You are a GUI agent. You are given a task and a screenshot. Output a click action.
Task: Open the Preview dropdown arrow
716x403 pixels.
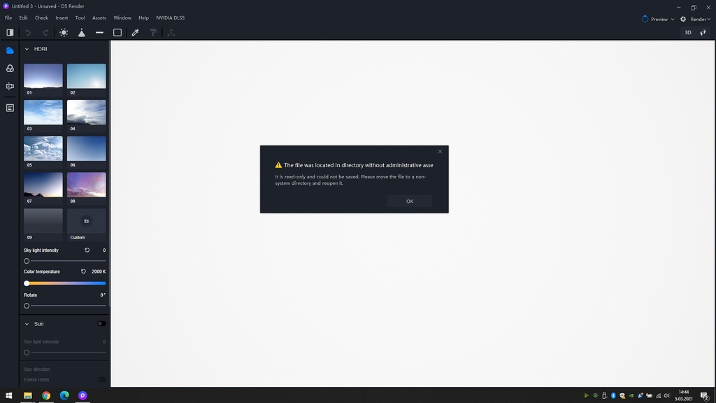[x=673, y=19]
